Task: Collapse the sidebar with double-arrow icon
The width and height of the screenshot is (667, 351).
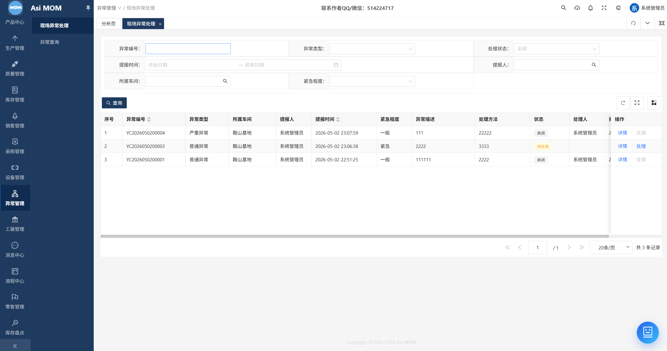Action: [15, 346]
